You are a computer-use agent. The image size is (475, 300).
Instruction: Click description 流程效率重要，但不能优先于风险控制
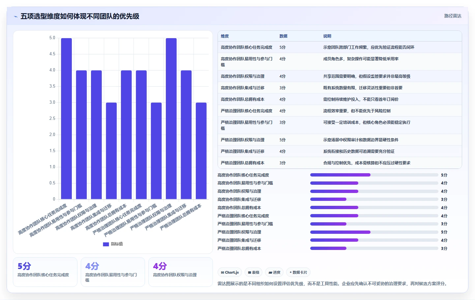pyautogui.click(x=357, y=111)
